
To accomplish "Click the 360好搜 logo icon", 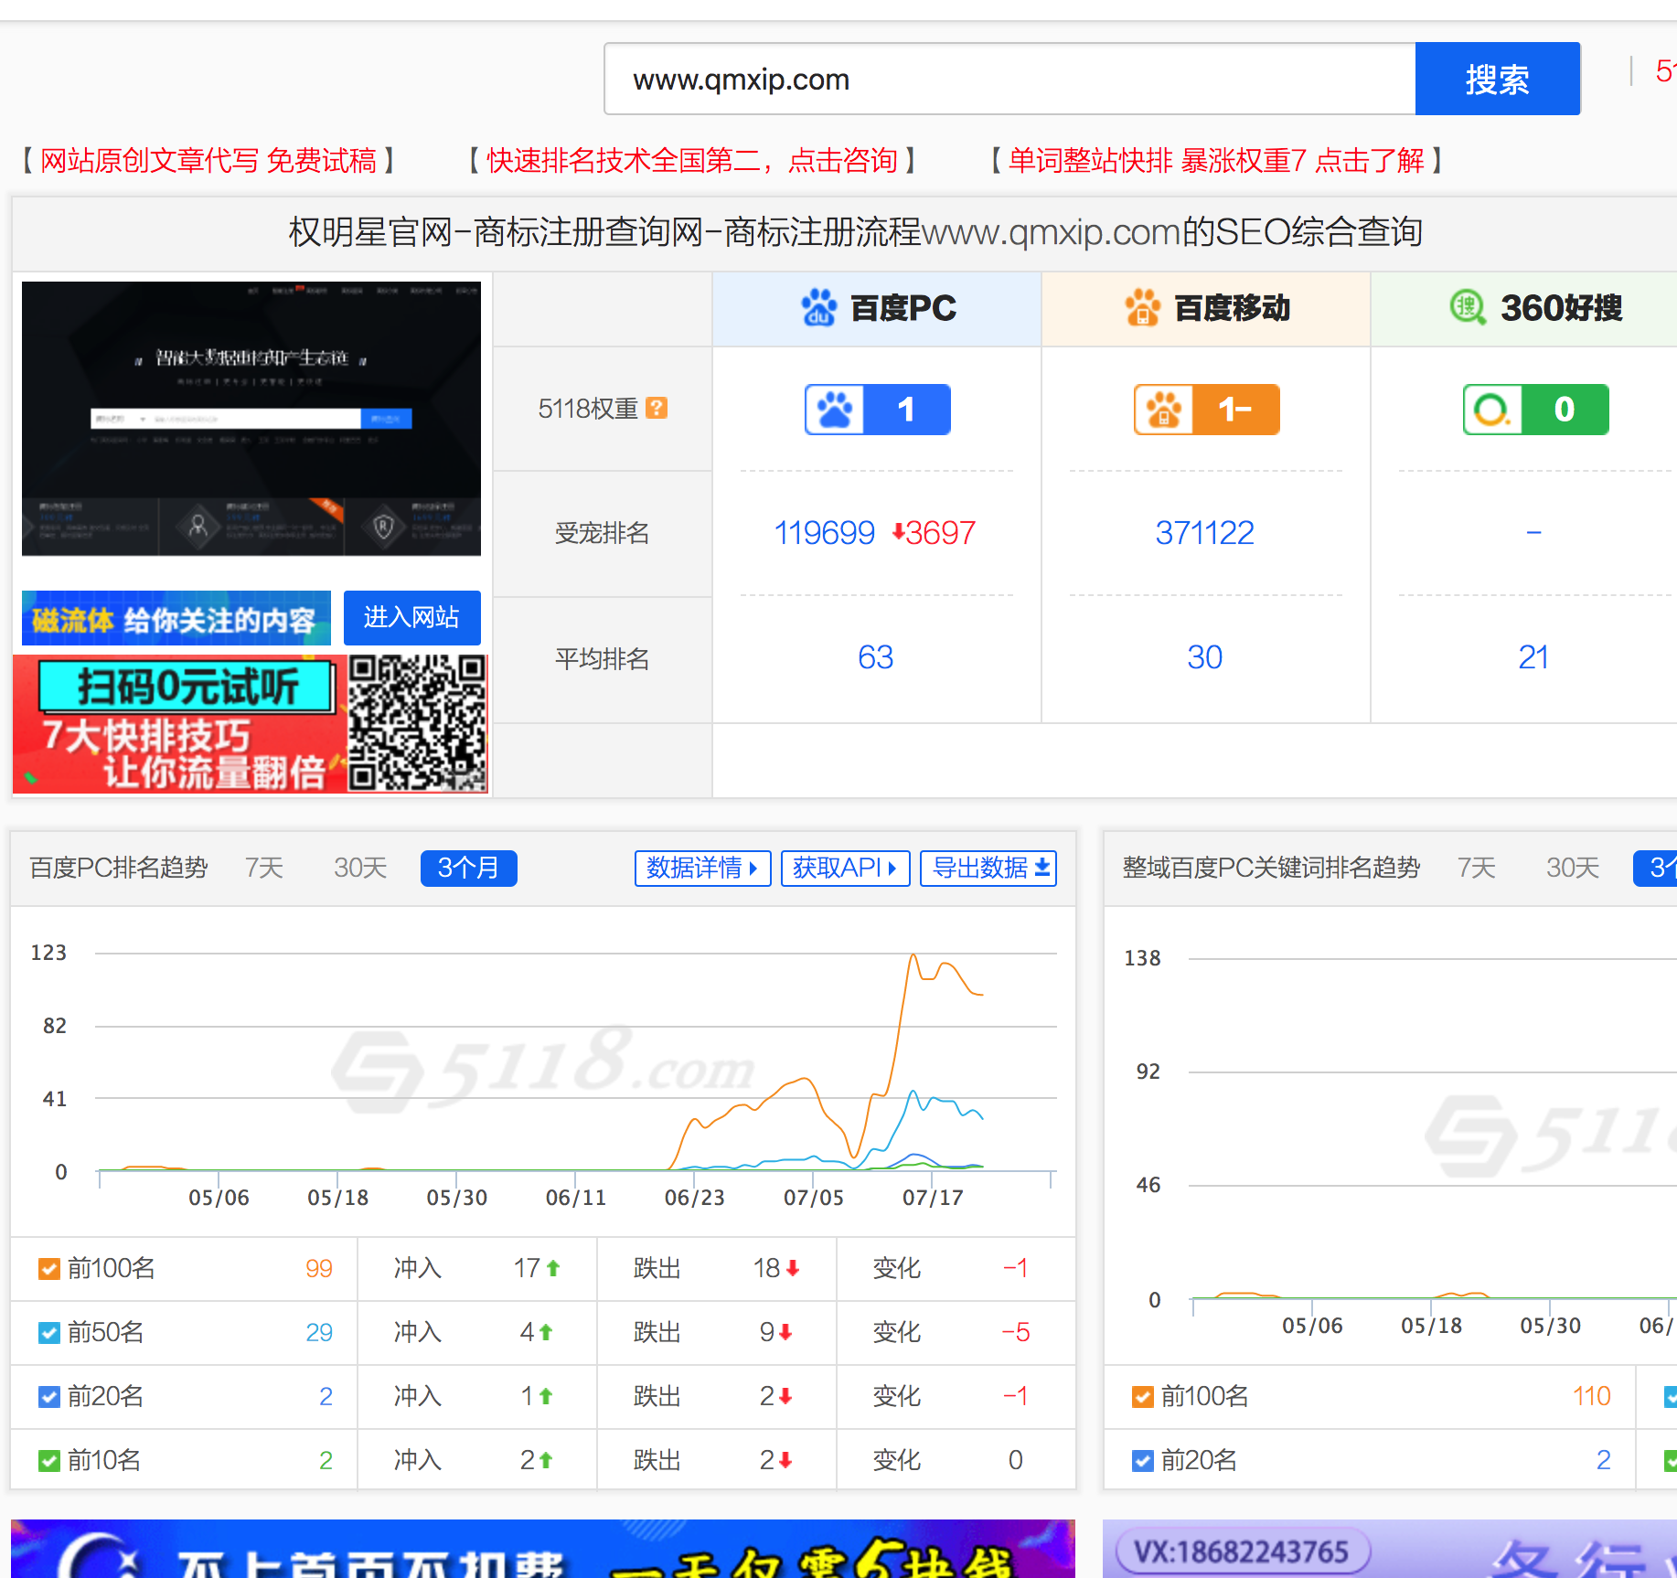I will [x=1468, y=307].
